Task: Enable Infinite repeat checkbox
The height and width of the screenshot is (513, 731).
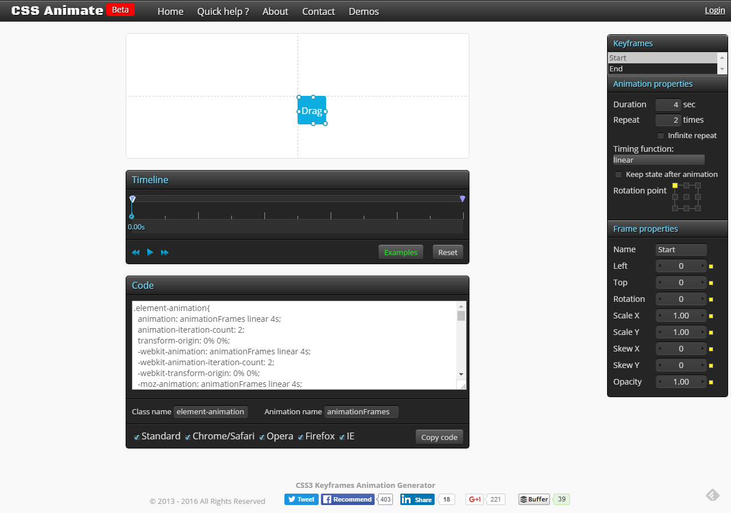Action: (661, 136)
